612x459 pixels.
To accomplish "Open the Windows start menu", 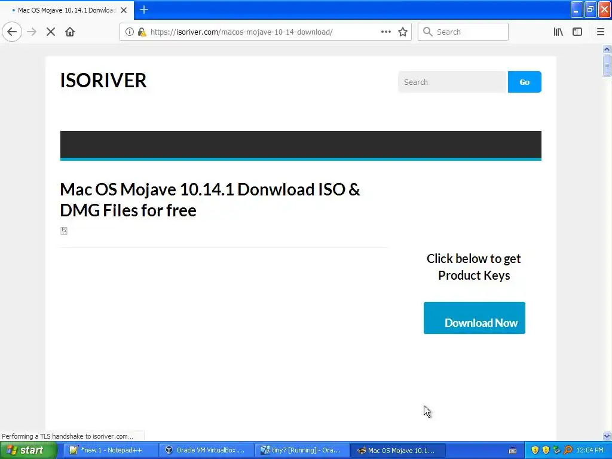I will click(x=27, y=451).
